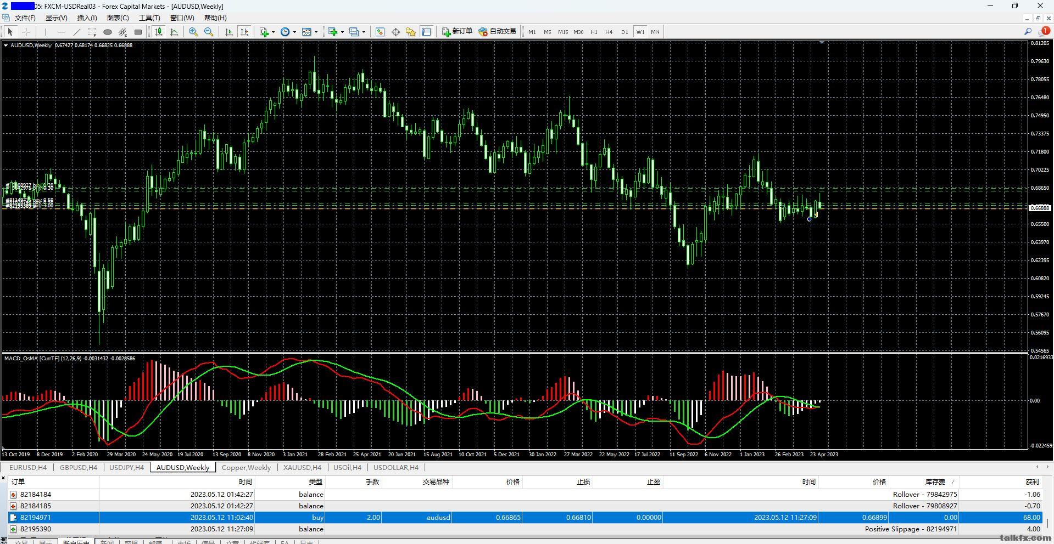
Task: Switch to M5 timeframe
Action: click(x=548, y=32)
